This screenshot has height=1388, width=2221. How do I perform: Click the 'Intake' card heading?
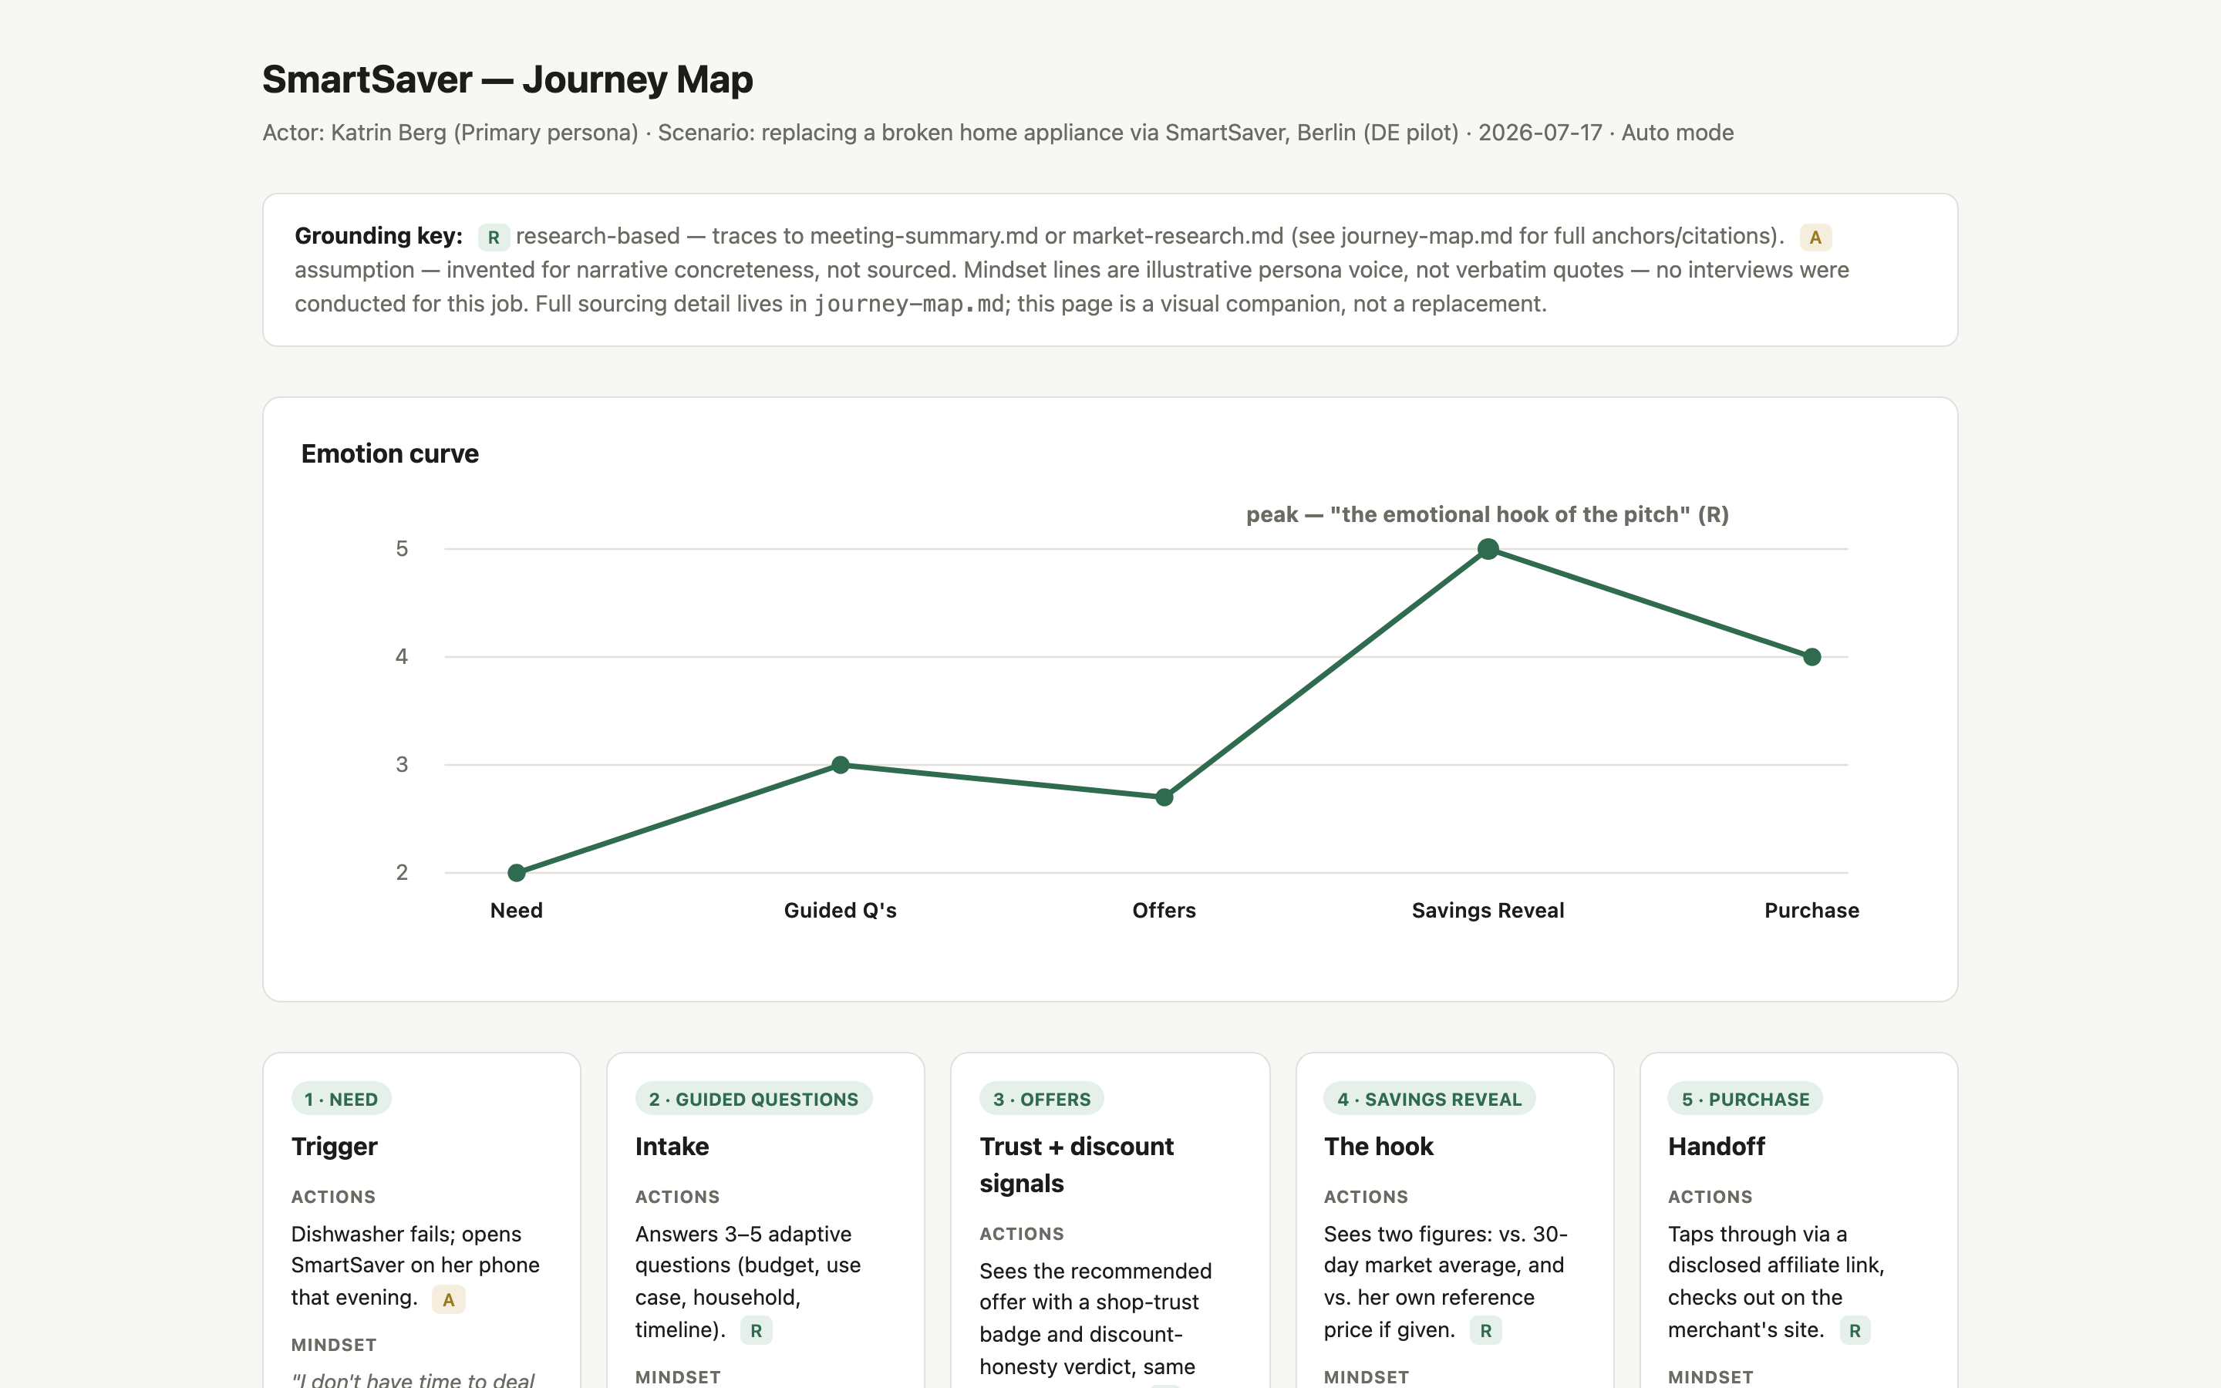coord(672,1147)
